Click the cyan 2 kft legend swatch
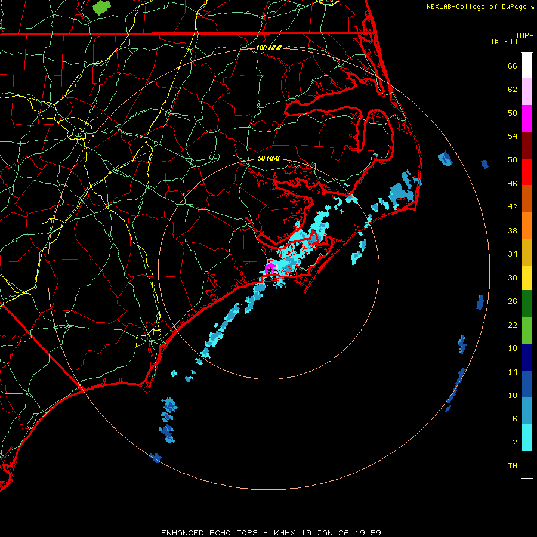The image size is (537, 537). pos(527,437)
